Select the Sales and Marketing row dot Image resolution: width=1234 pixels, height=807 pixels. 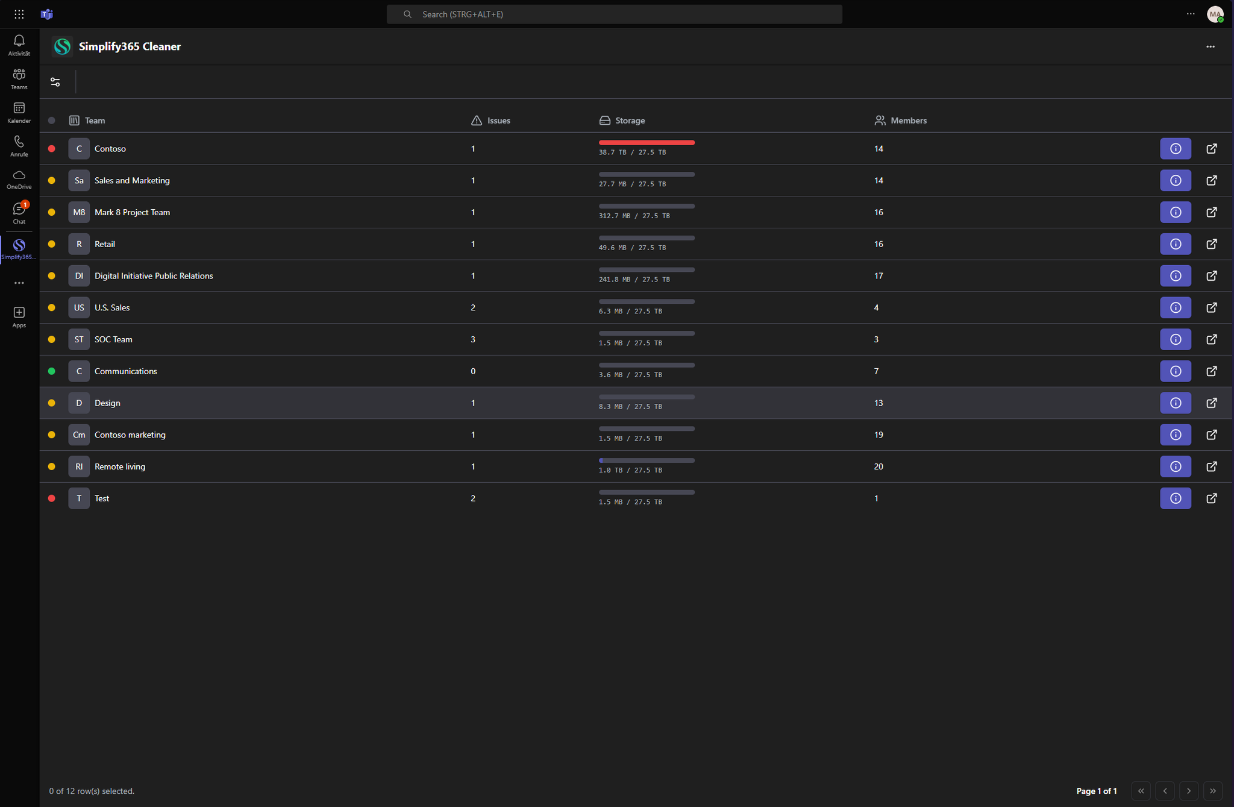(x=52, y=180)
